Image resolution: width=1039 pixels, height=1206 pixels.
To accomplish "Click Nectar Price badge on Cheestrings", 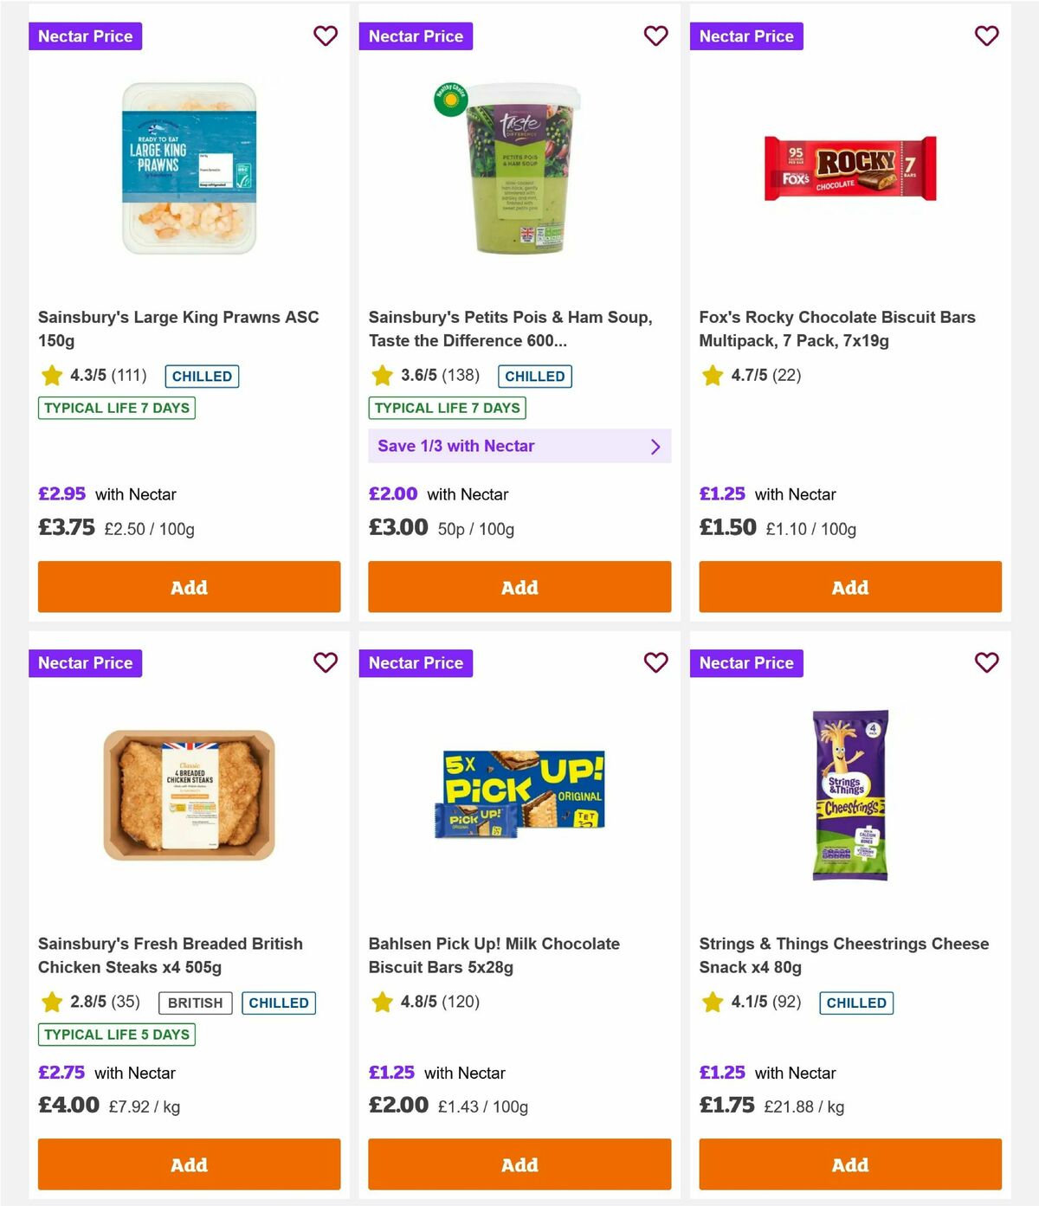I will (x=746, y=662).
